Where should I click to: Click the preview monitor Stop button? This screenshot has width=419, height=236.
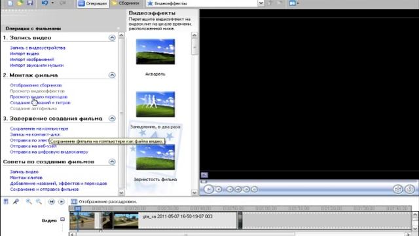219,189
